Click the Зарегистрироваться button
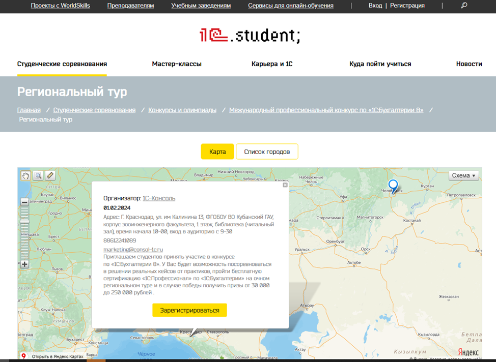This screenshot has height=362, width=496. coord(189,310)
